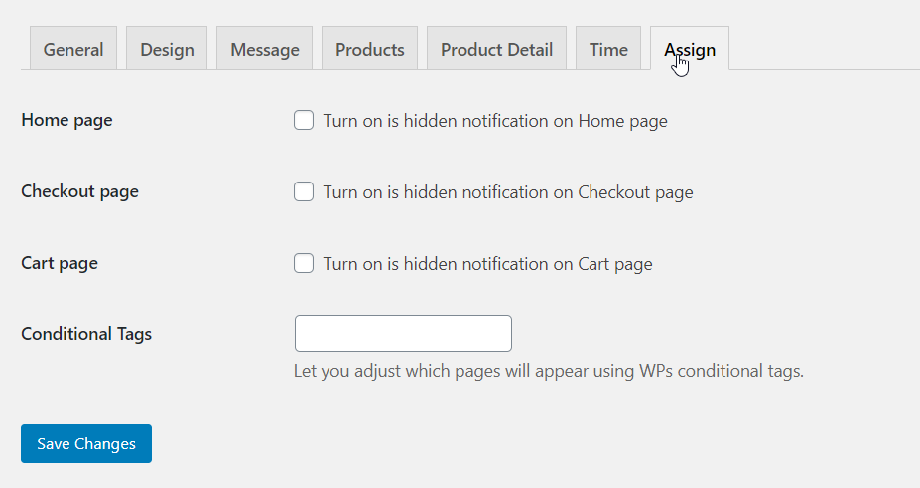Check the Cart page hidden notification checkbox
The height and width of the screenshot is (488, 920).
point(304,264)
